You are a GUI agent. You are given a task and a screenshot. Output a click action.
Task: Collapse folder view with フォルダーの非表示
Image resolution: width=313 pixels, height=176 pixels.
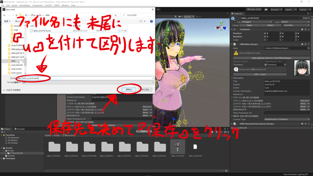[12, 90]
